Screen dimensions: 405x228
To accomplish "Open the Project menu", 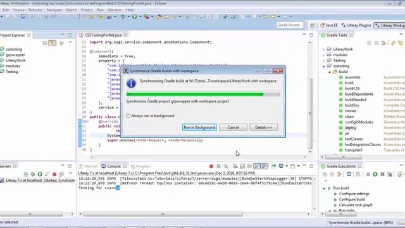I will [x=87, y=10].
